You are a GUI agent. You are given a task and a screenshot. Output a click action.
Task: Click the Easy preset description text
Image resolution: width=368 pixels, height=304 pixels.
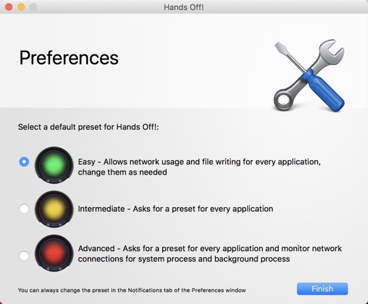(x=199, y=167)
